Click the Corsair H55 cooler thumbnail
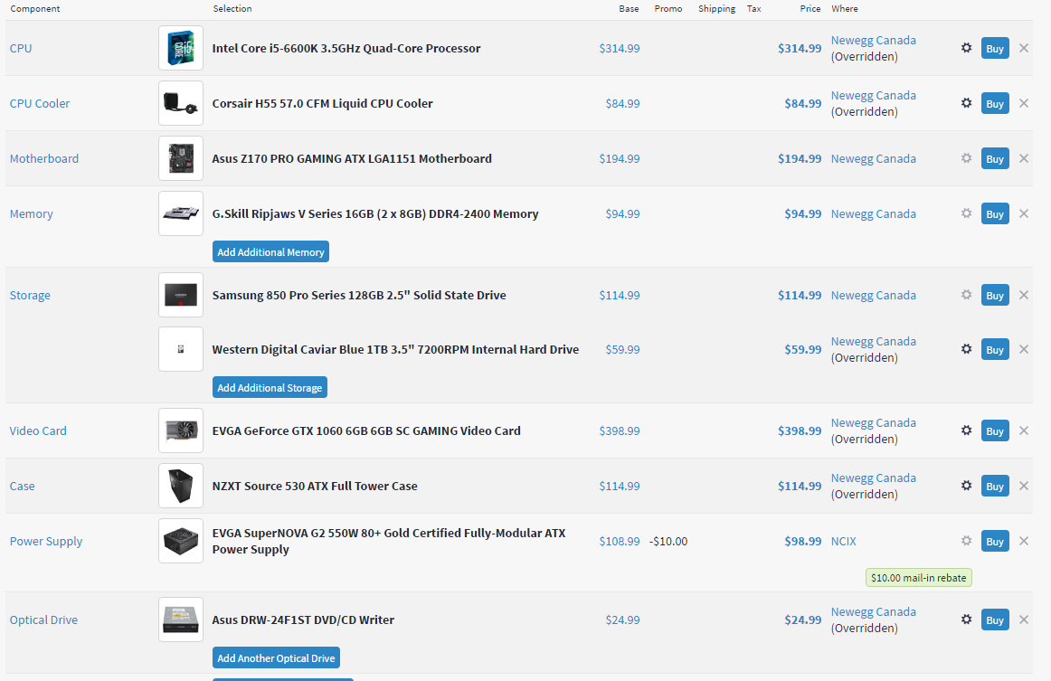Image resolution: width=1051 pixels, height=681 pixels. (x=181, y=103)
